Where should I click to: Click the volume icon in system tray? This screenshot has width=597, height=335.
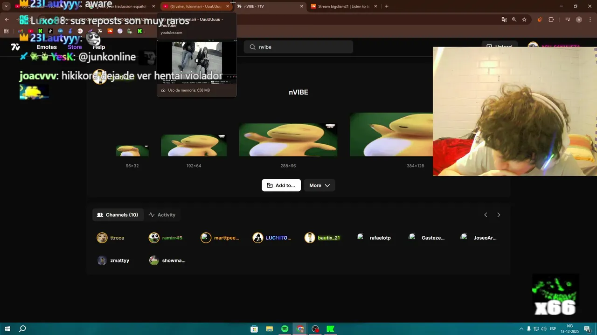(x=544, y=329)
